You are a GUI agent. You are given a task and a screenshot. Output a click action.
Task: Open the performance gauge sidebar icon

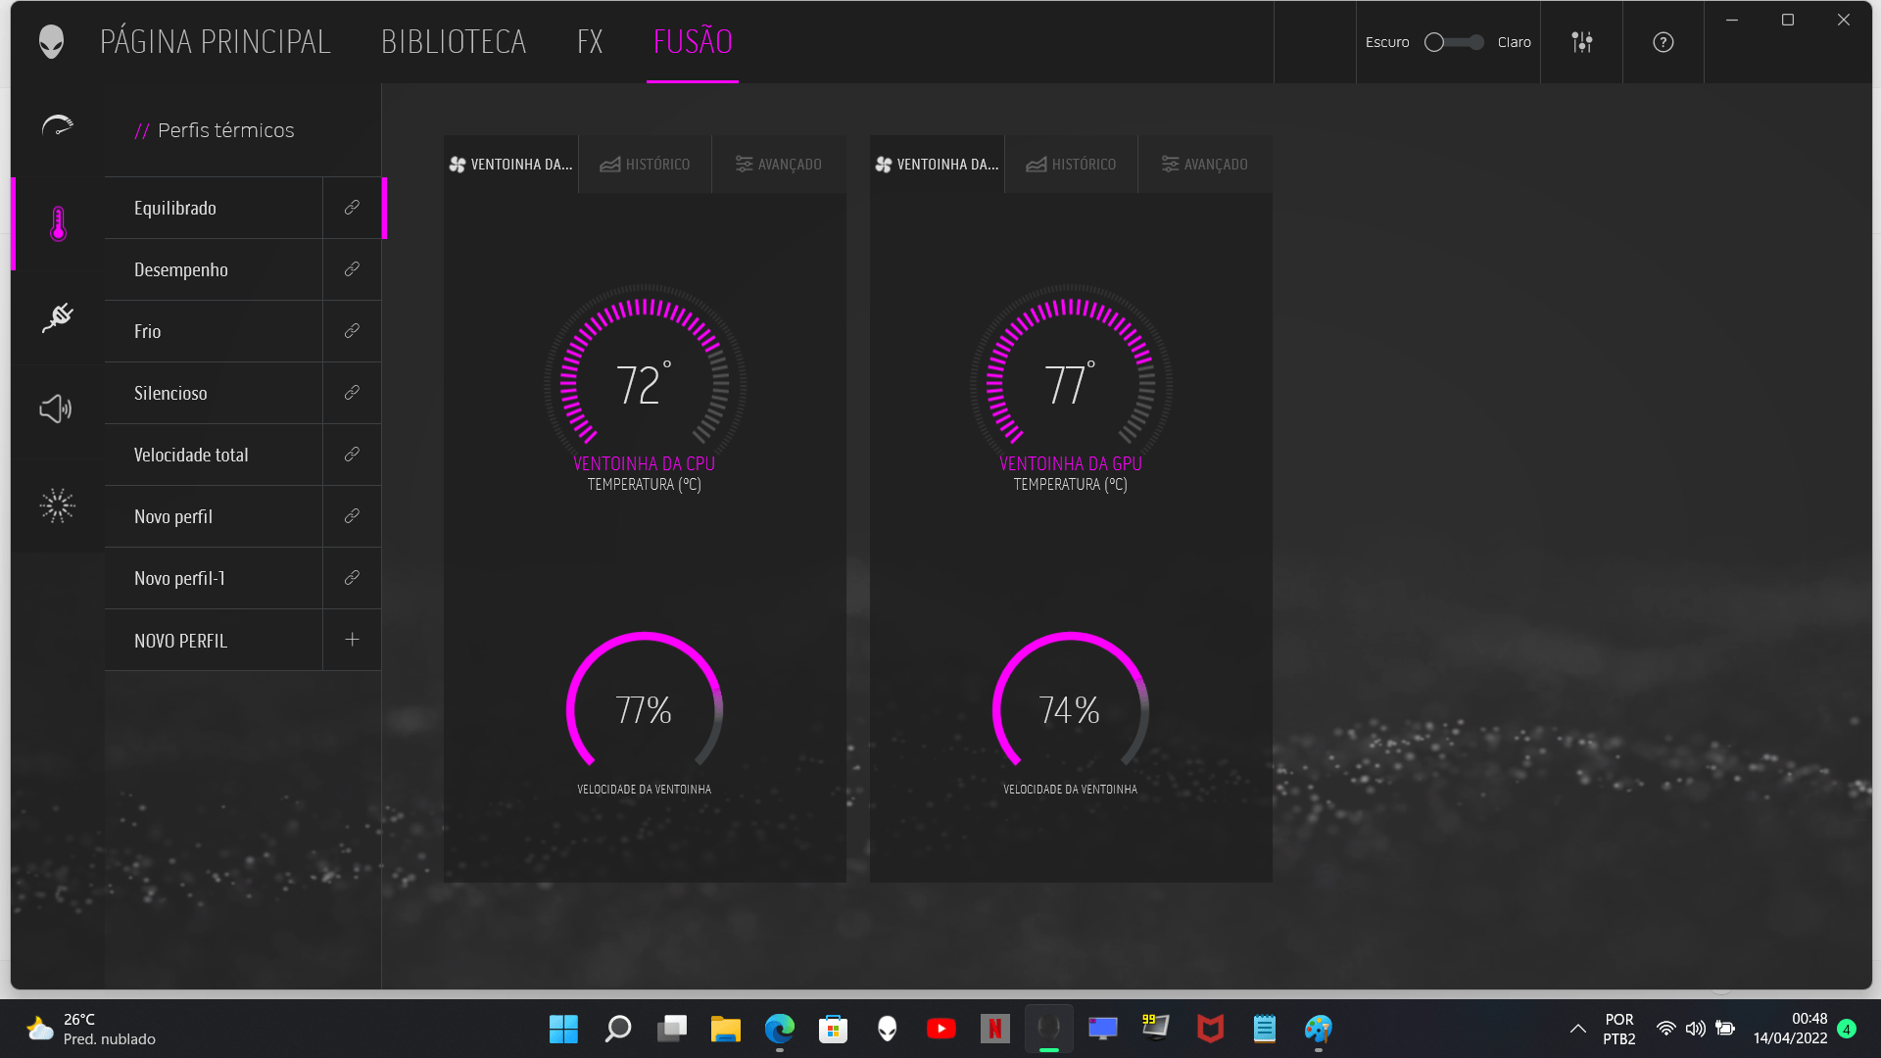(x=57, y=126)
